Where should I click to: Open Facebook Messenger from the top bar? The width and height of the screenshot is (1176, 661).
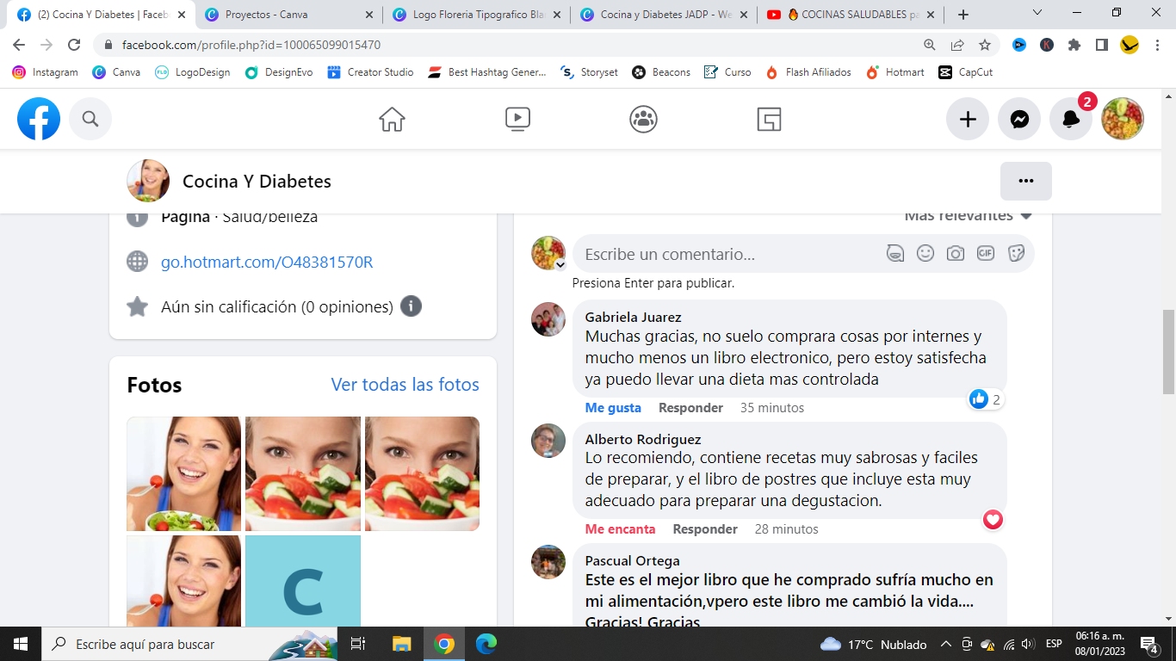click(1019, 120)
